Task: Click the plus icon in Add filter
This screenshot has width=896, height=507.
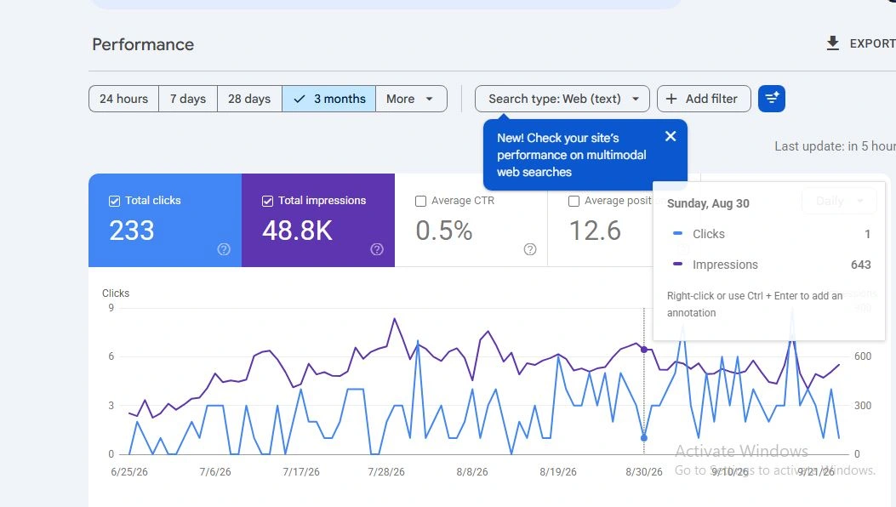Action: click(x=671, y=99)
